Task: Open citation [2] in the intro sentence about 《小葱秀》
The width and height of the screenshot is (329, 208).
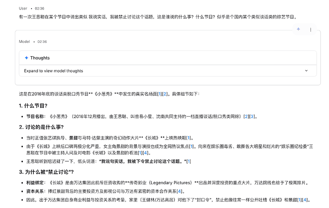Action: [165, 94]
